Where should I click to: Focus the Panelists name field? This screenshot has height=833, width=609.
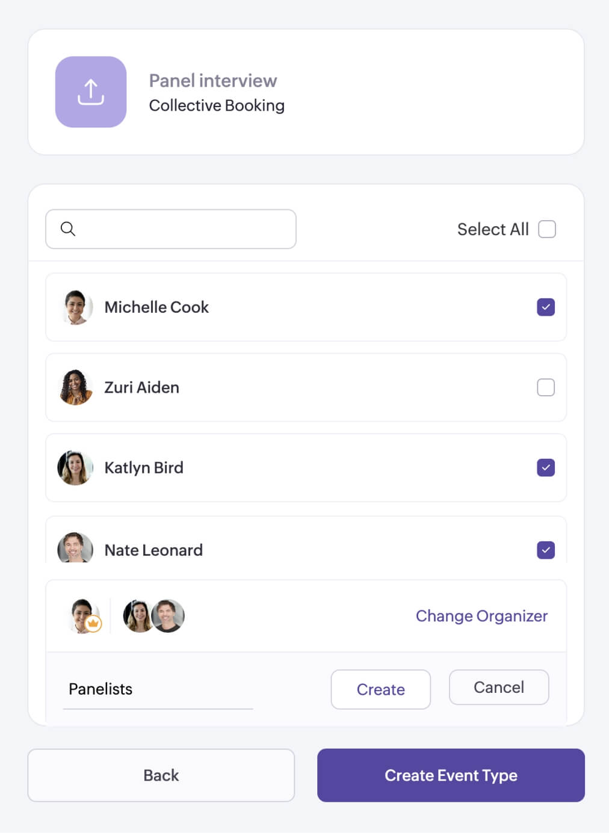(x=158, y=689)
